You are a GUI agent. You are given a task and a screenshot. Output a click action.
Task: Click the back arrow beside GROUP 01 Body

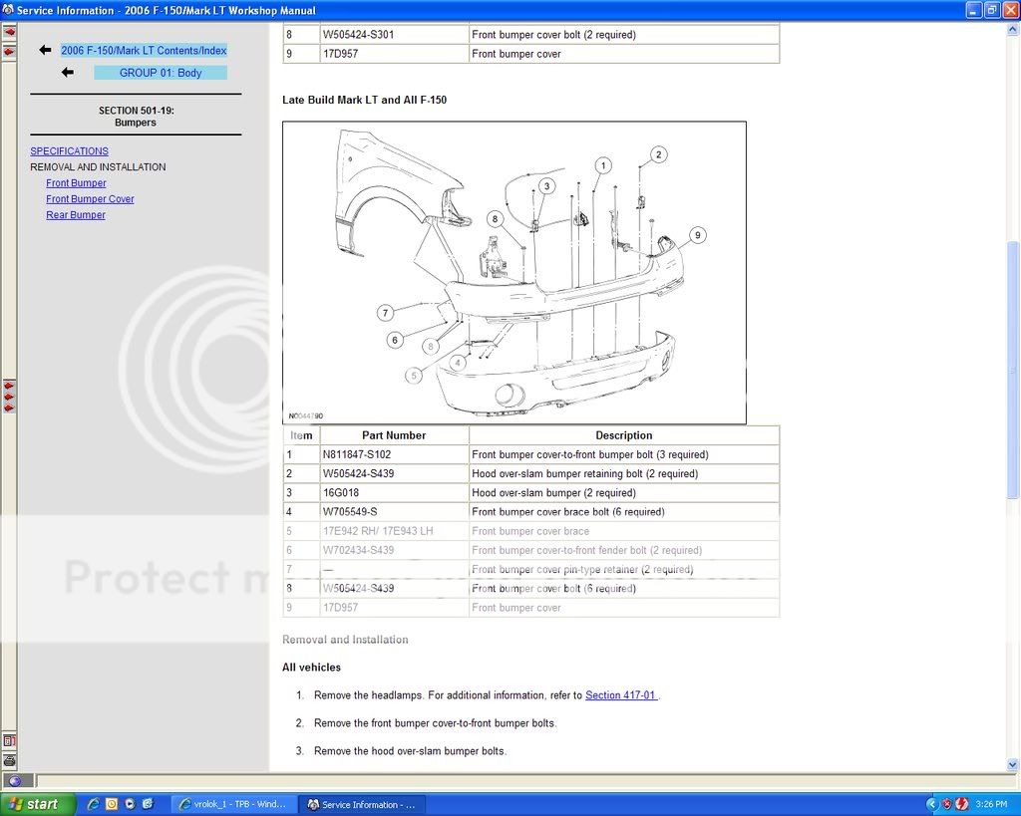(68, 71)
